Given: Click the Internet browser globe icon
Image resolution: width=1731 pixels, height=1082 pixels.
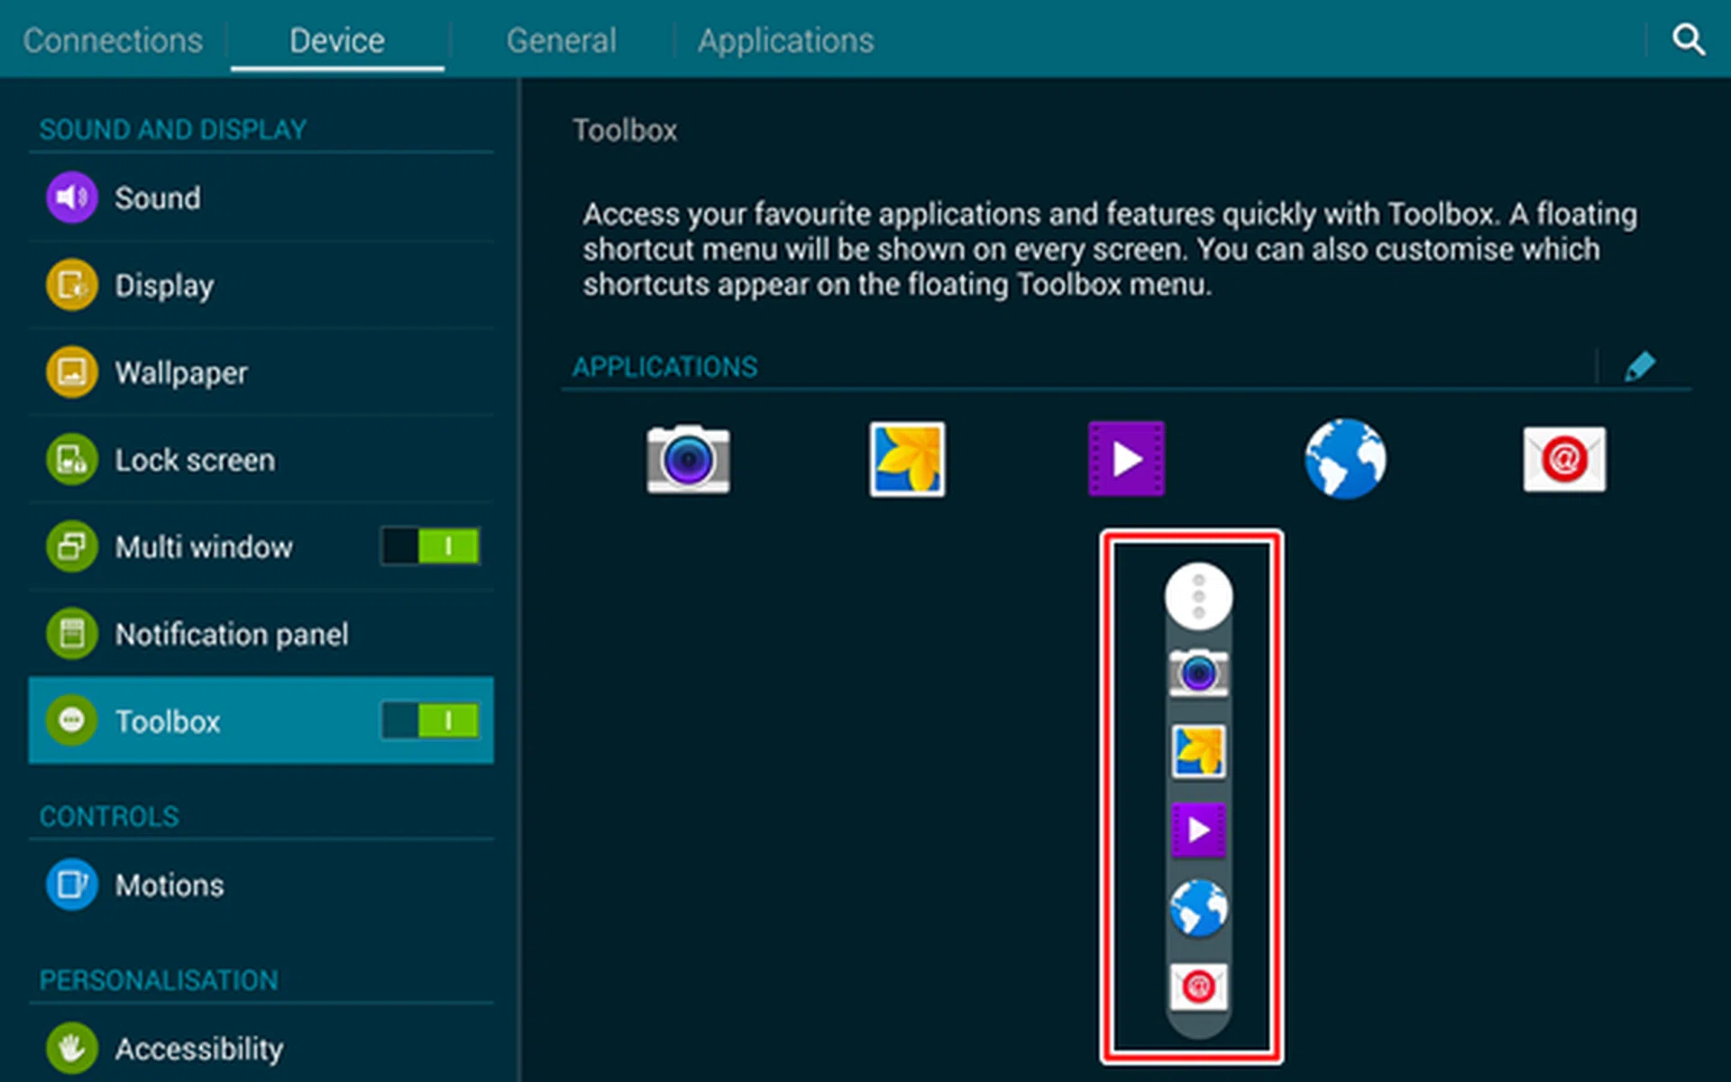Looking at the screenshot, I should [x=1345, y=459].
